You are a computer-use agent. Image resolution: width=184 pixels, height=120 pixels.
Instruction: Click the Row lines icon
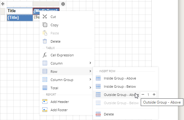coord(45,71)
